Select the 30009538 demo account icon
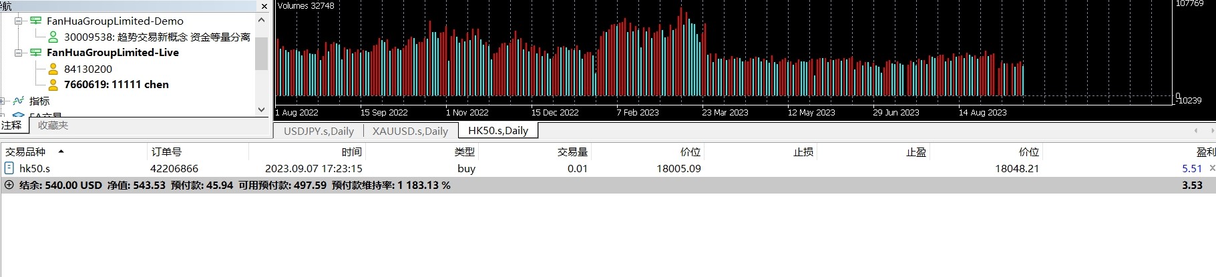Screen dimensions: 1216x277 [53, 37]
